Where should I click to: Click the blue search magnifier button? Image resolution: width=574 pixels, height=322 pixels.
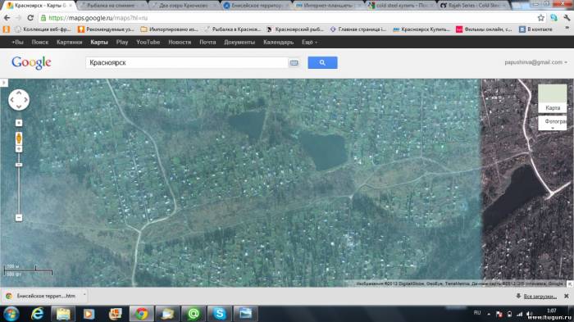click(x=322, y=62)
